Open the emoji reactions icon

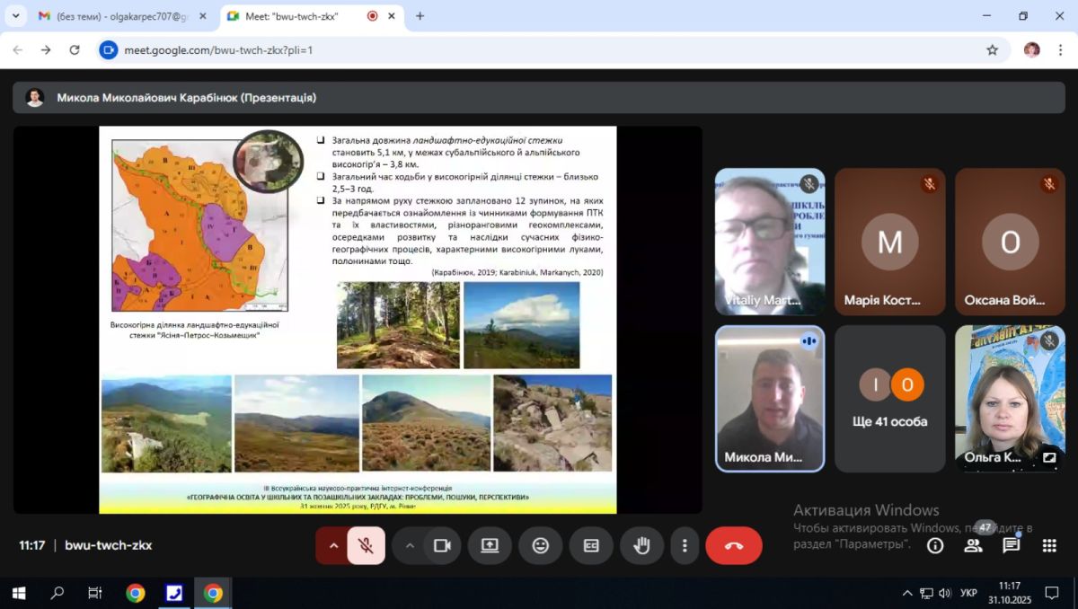[540, 545]
